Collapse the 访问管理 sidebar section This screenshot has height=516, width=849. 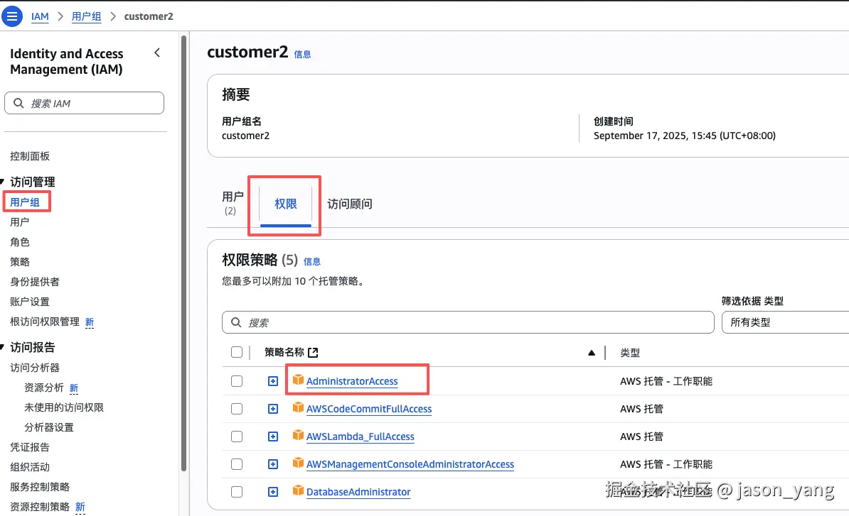[2, 182]
